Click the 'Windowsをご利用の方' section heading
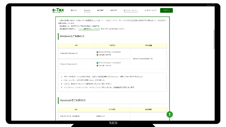 [72, 36]
